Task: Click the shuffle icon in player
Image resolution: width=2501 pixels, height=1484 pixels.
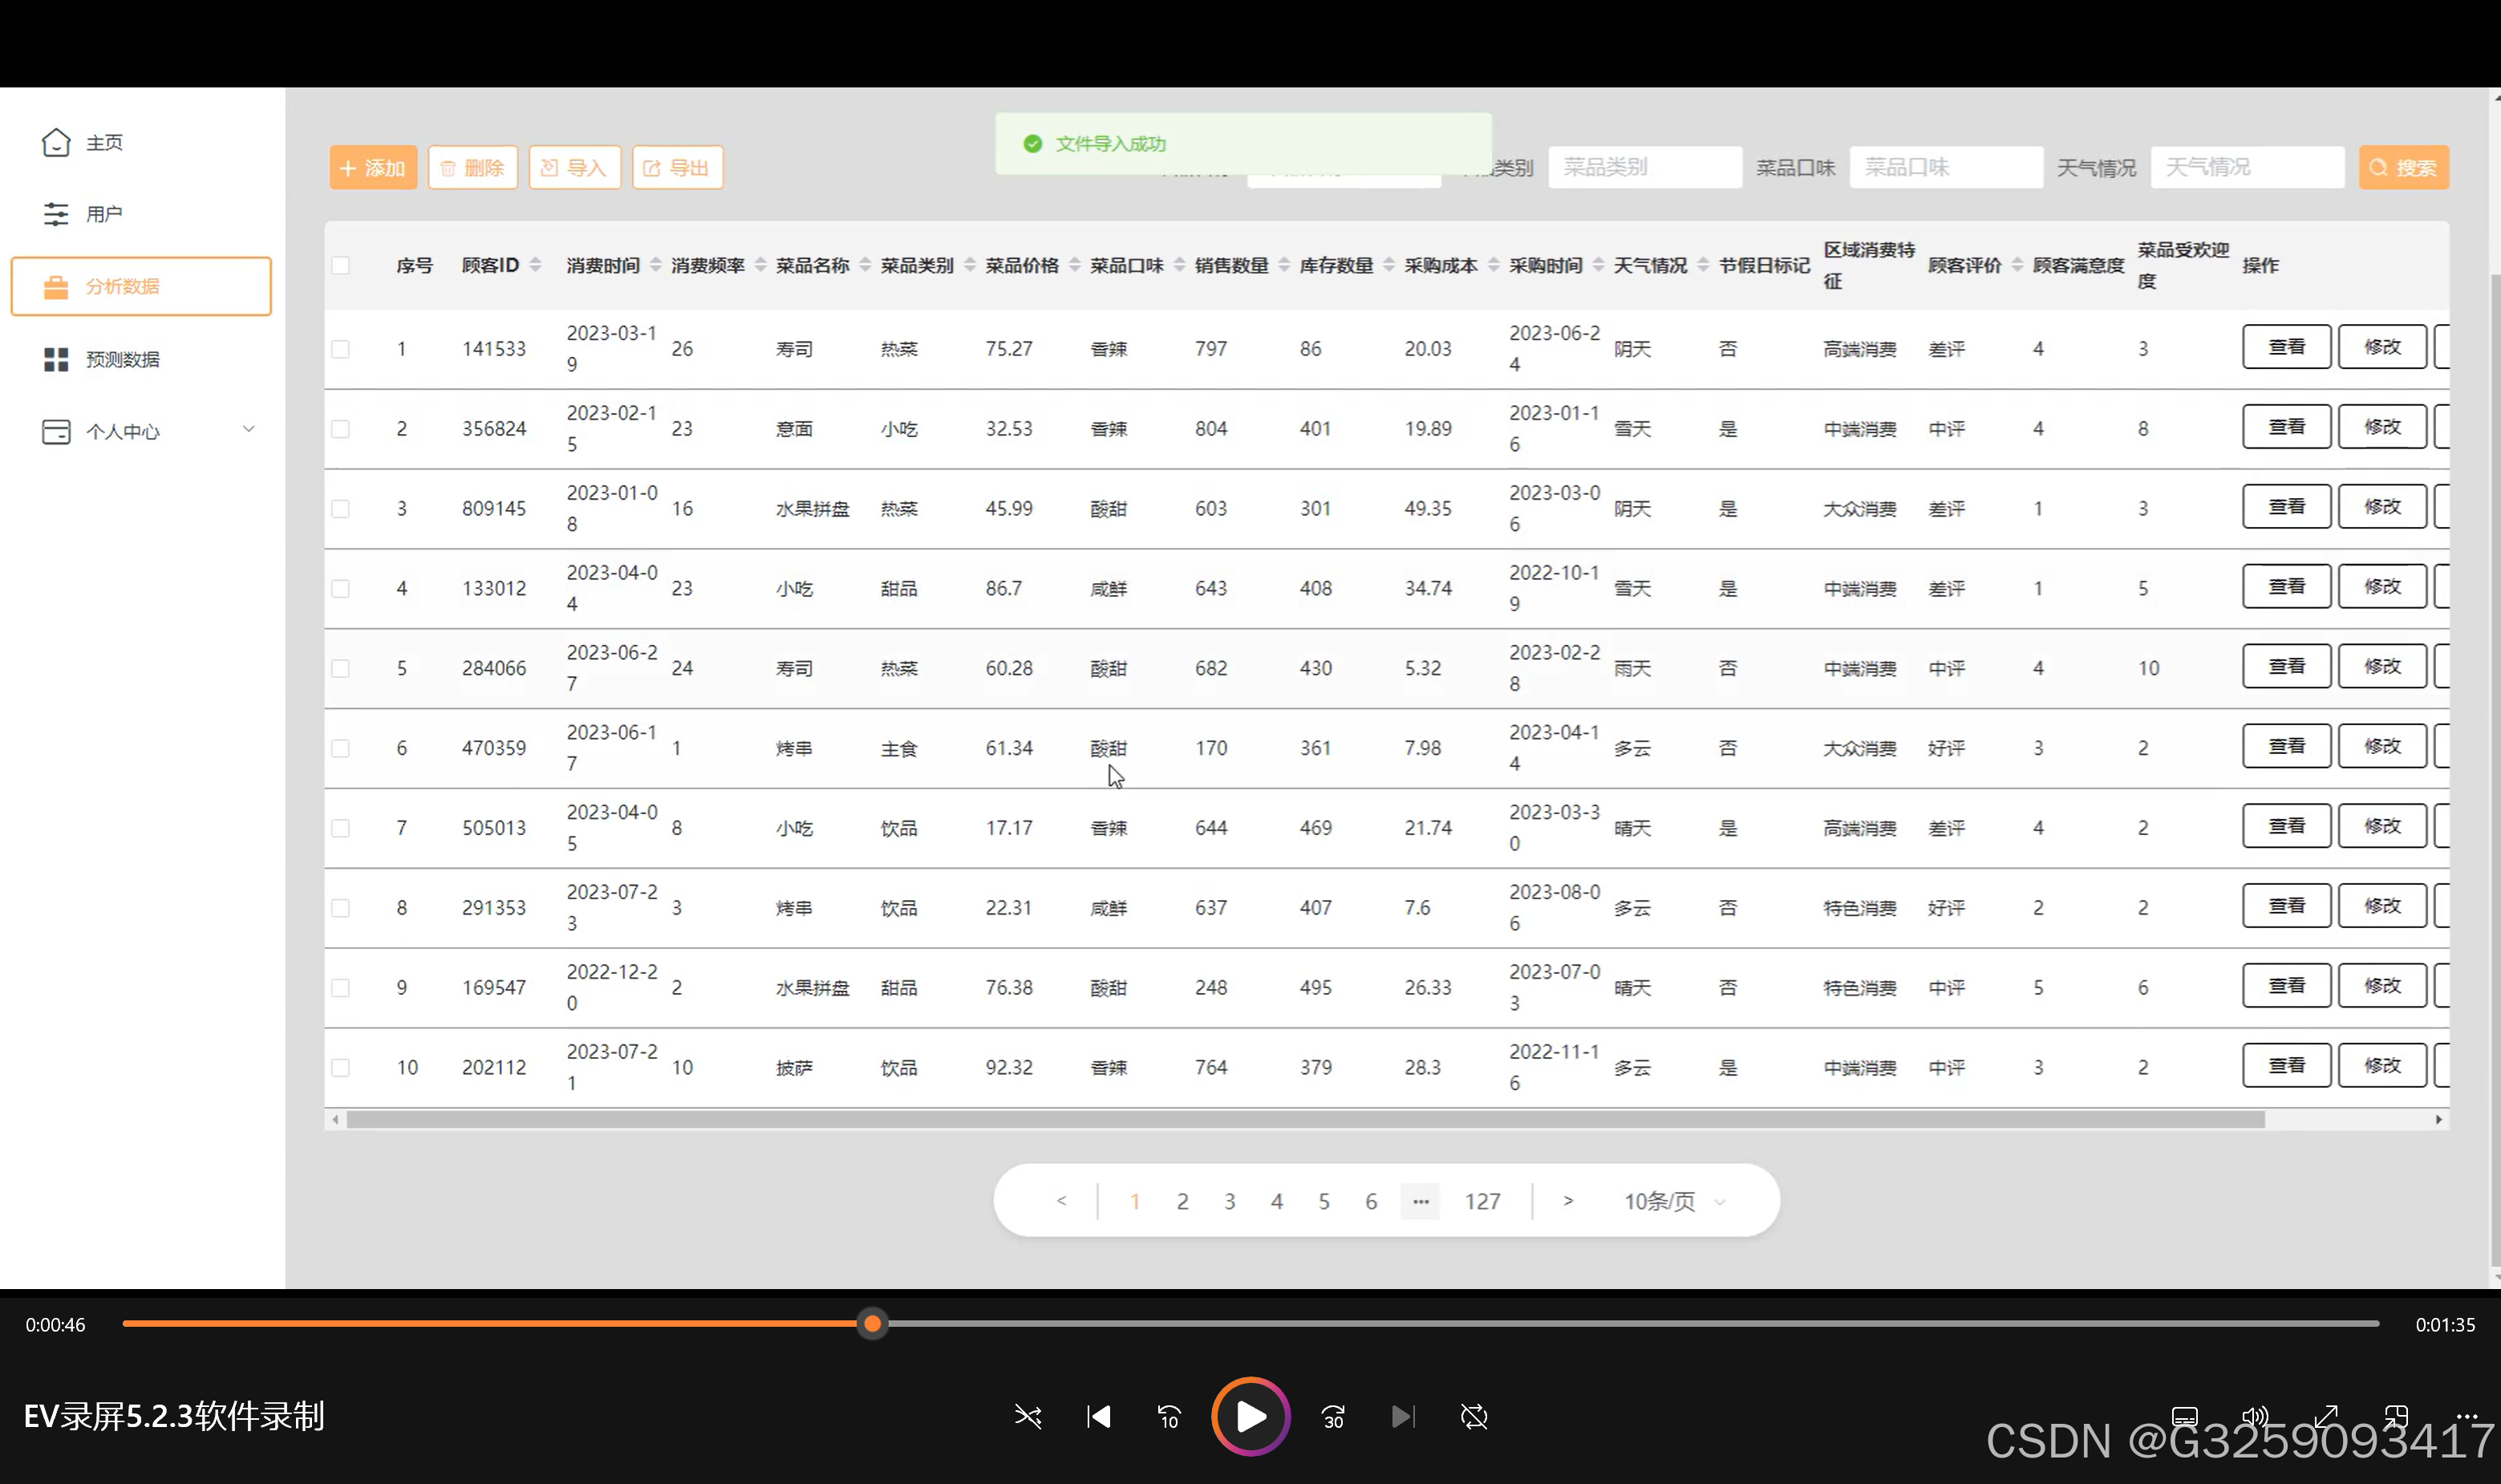Action: tap(1028, 1416)
